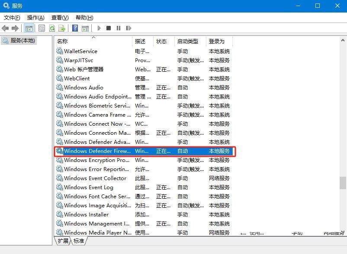The height and width of the screenshot is (254, 347).
Task: Open the Properties toolbar icon
Action: pyautogui.click(x=42, y=28)
